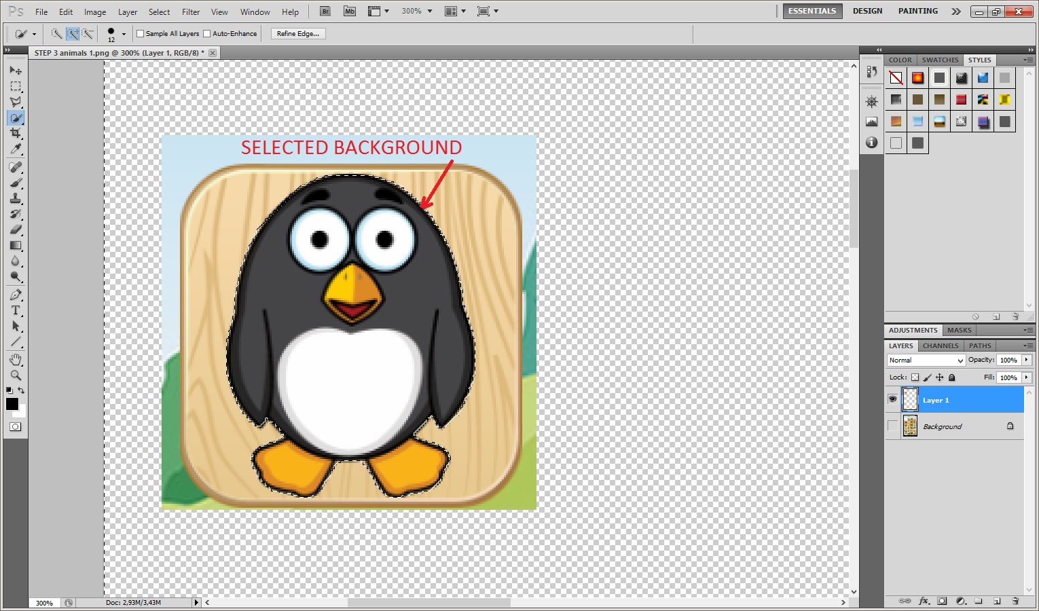1039x611 pixels.
Task: Click the Essentials workspace button
Action: [812, 12]
